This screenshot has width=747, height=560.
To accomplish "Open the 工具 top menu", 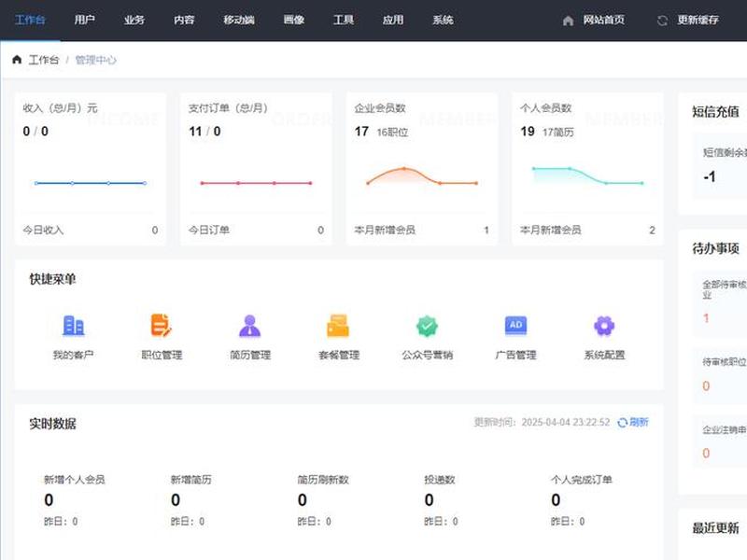I will coord(343,20).
